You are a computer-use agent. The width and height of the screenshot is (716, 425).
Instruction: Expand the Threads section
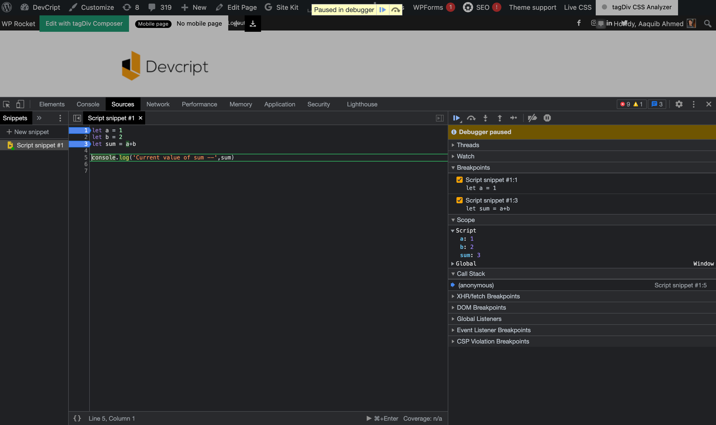pyautogui.click(x=453, y=145)
